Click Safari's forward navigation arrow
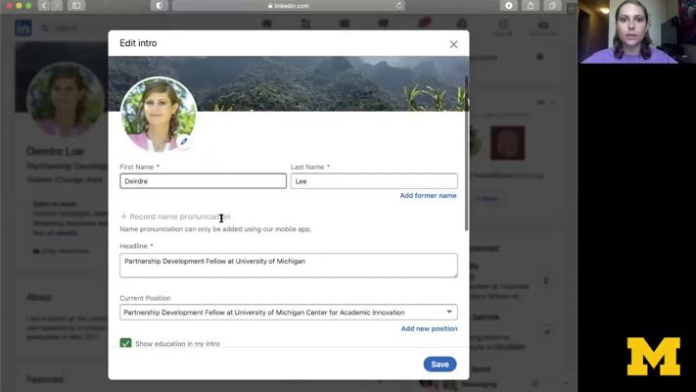Viewport: 696px width, 392px height. tap(57, 6)
